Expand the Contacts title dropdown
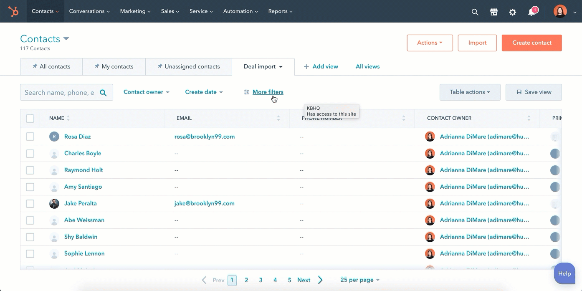Image resolution: width=582 pixels, height=291 pixels. [x=66, y=39]
